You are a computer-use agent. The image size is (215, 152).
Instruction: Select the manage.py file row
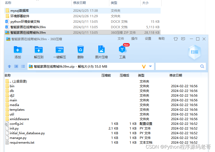pyautogui.click(x=106, y=138)
